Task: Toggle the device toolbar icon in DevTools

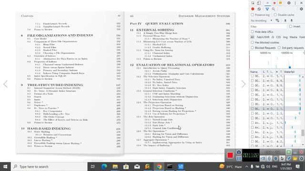Action: (259, 3)
